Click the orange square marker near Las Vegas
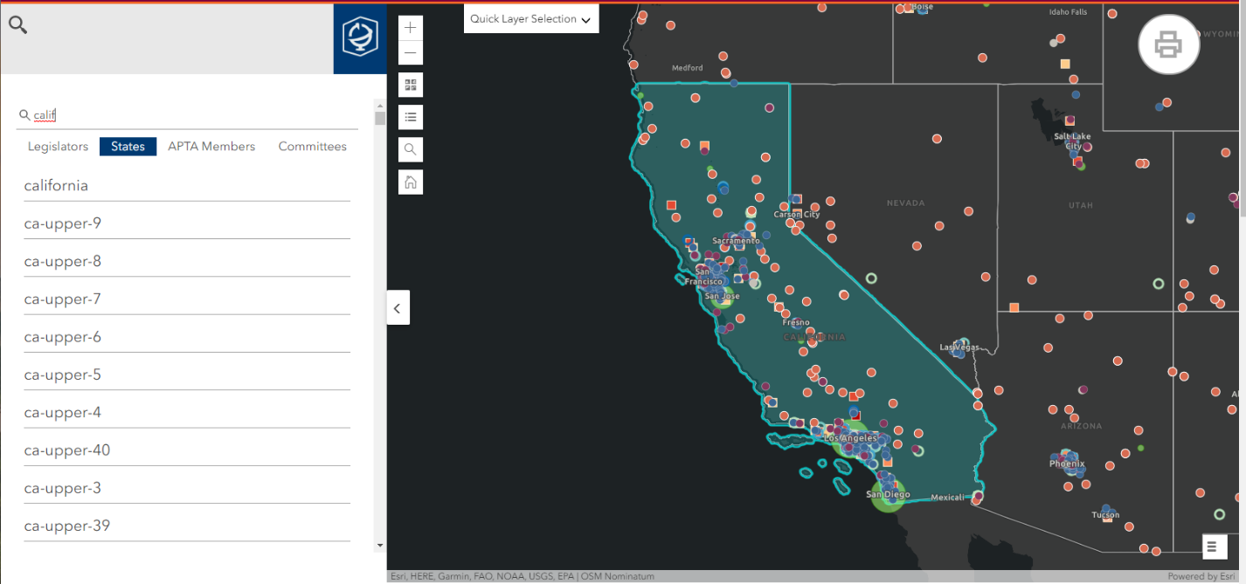 pos(1014,307)
